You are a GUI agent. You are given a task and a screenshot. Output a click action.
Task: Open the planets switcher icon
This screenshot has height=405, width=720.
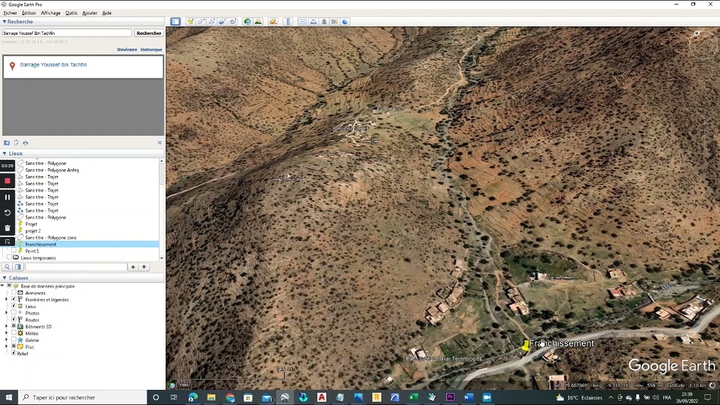coord(273,21)
